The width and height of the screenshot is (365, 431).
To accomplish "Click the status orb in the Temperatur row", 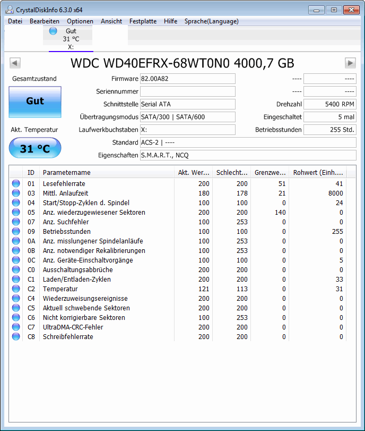I will coord(16,289).
